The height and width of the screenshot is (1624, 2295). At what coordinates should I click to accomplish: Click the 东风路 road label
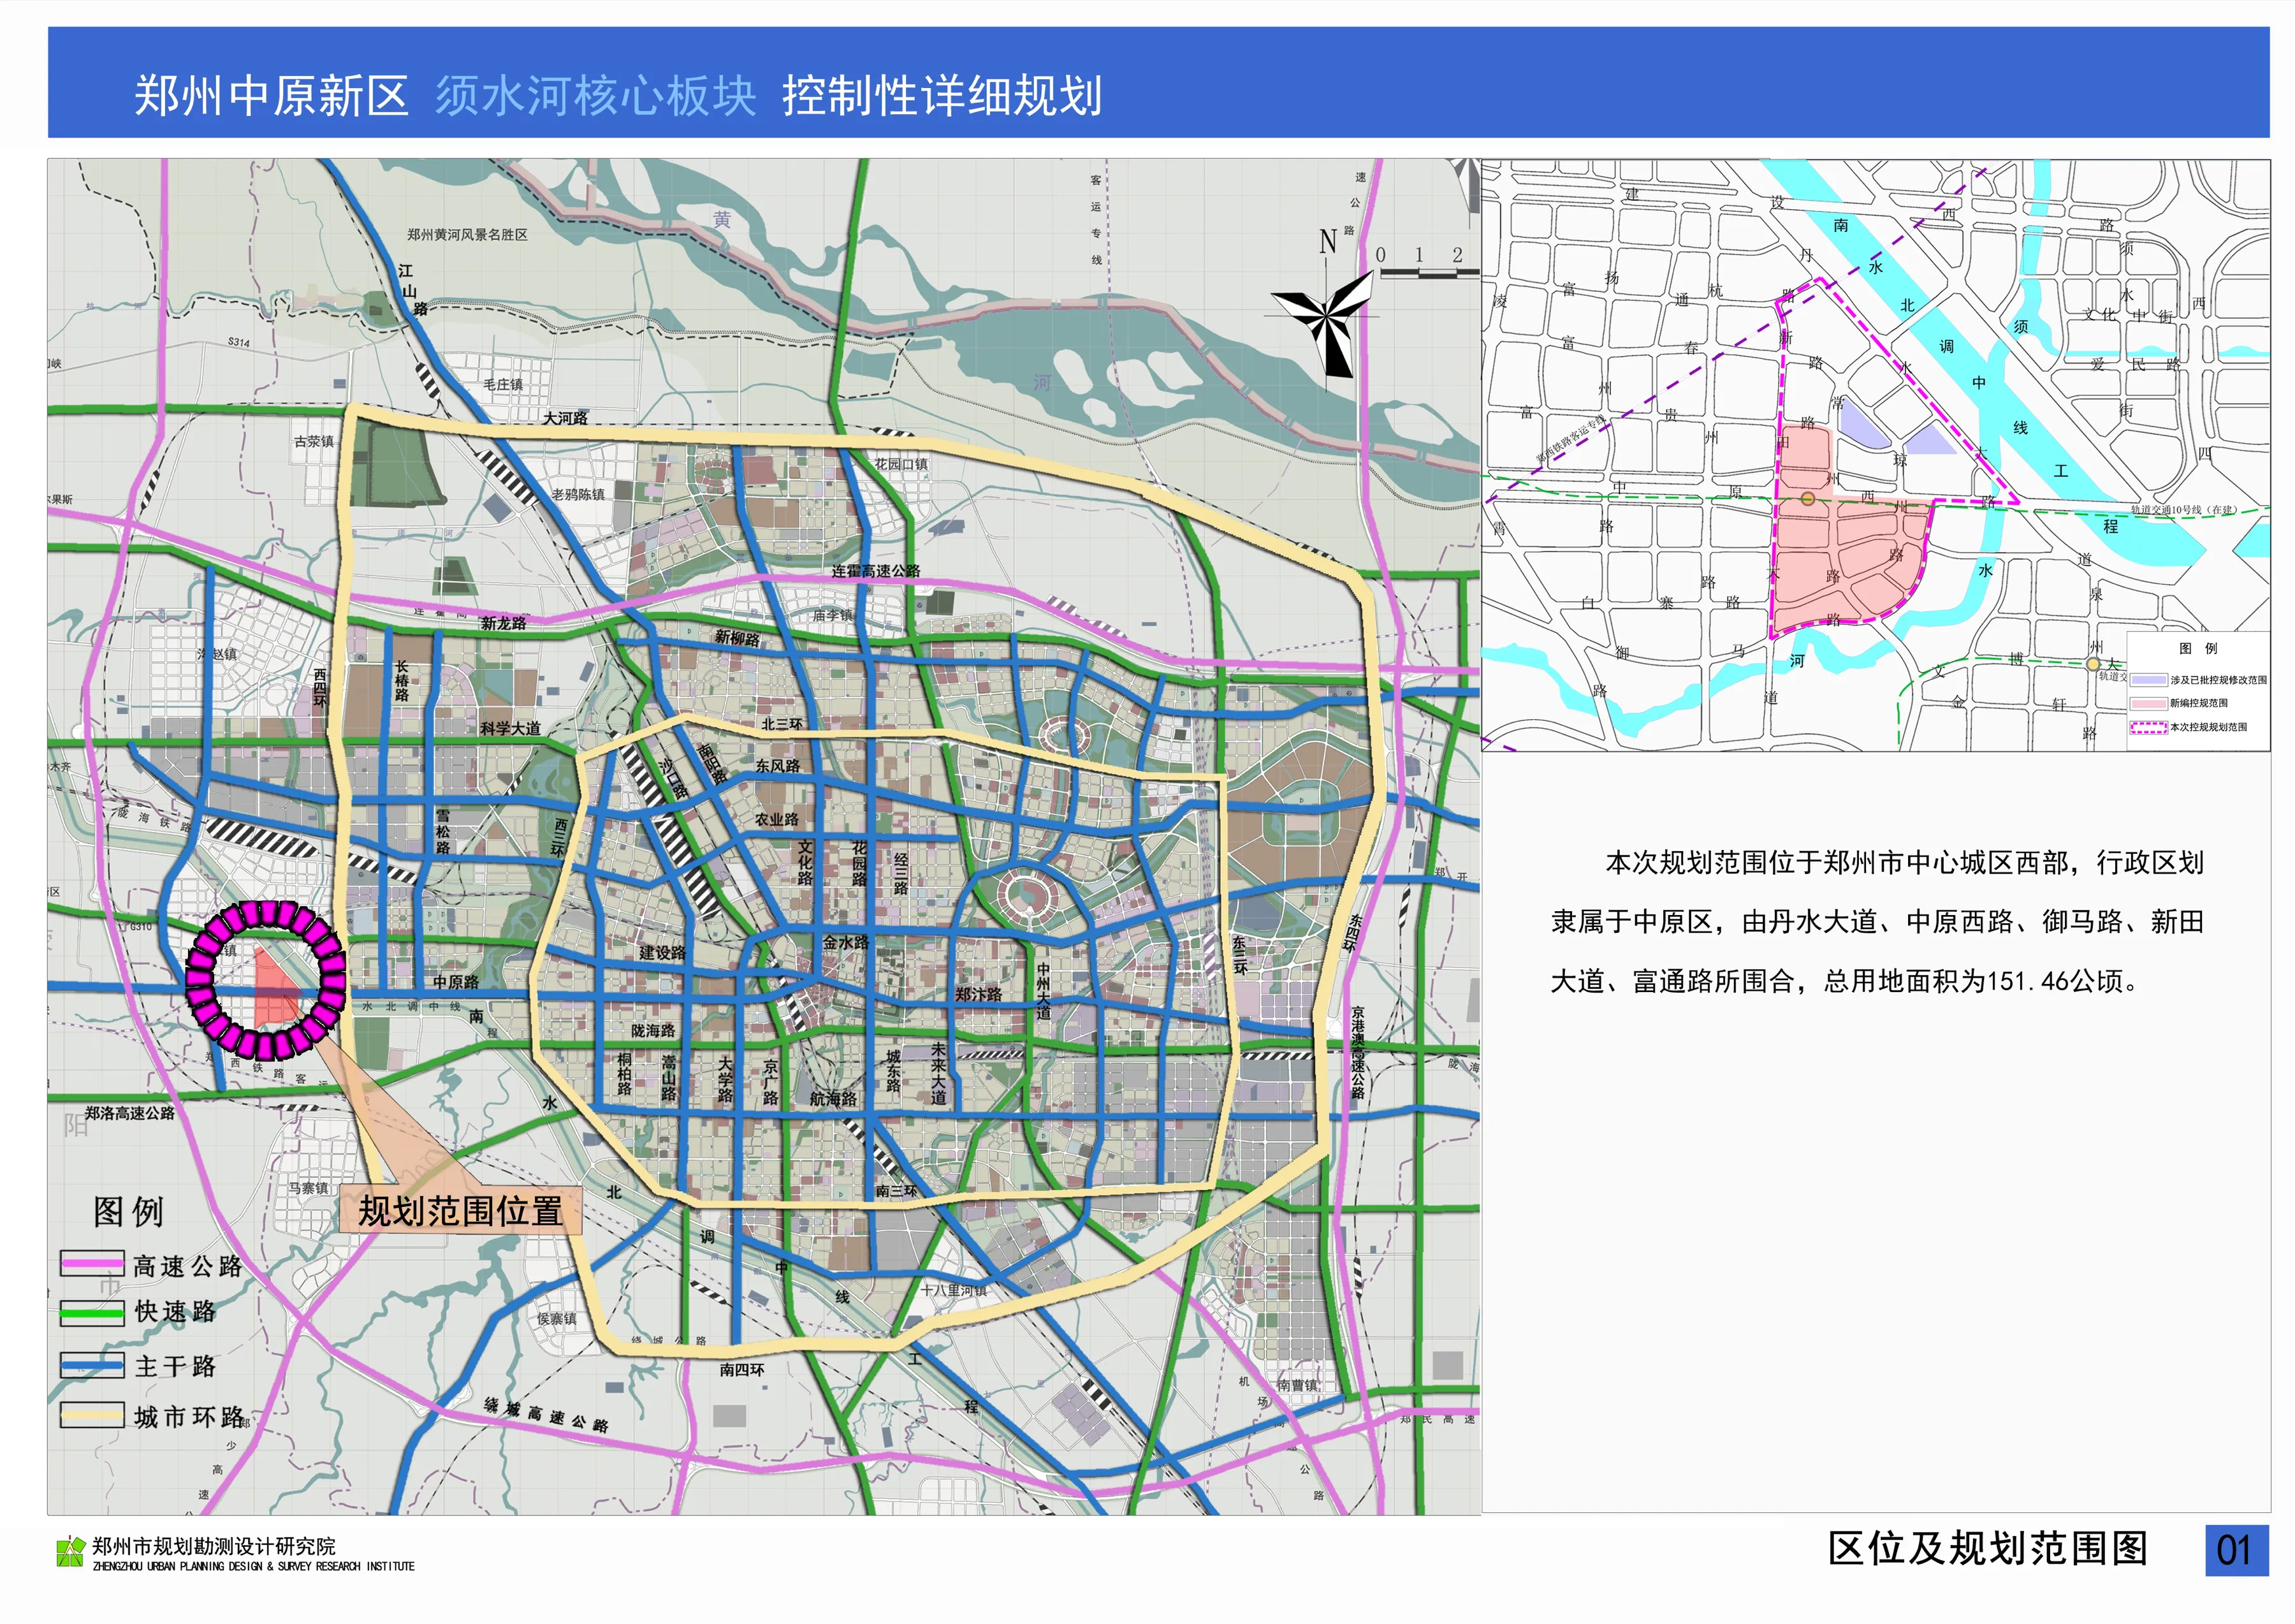776,766
